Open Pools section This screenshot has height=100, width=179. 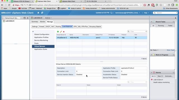click(36, 43)
